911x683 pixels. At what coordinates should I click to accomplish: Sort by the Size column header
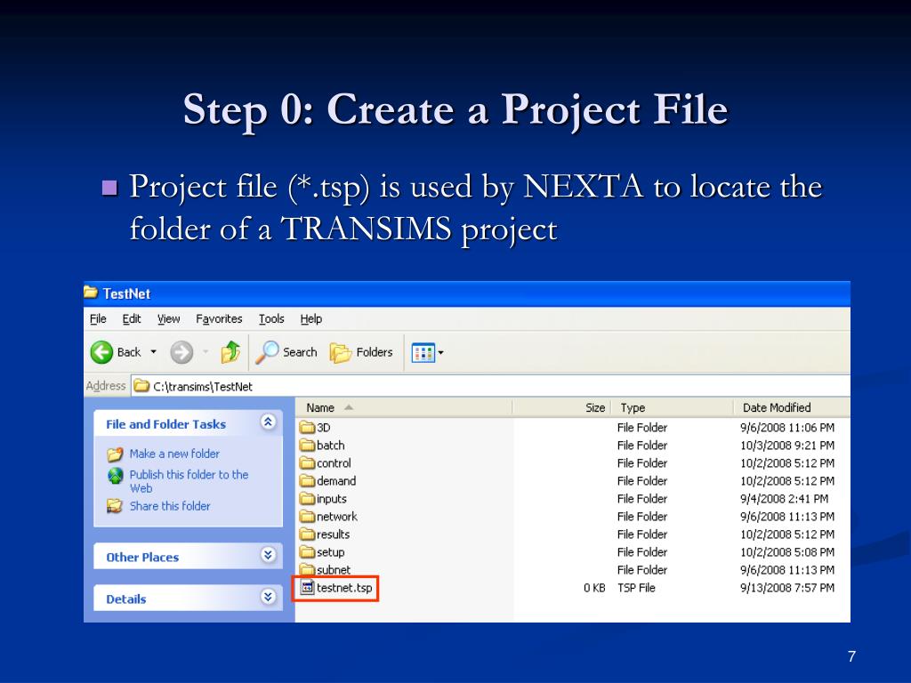tap(561, 407)
